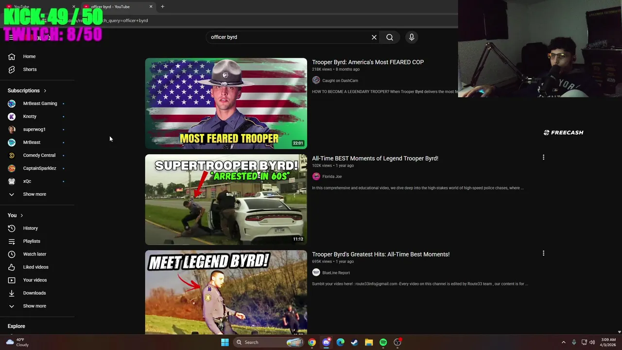Clear the search box with X icon

(374, 37)
